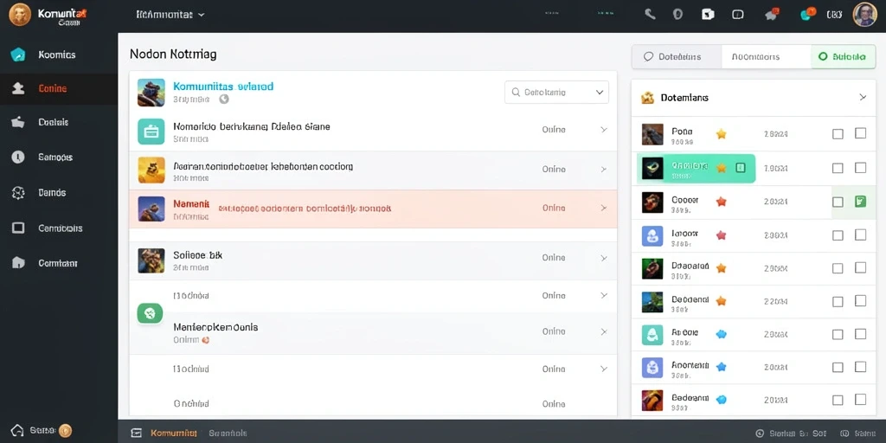Click the Saras status bar button
886x443 pixels.
click(x=857, y=433)
